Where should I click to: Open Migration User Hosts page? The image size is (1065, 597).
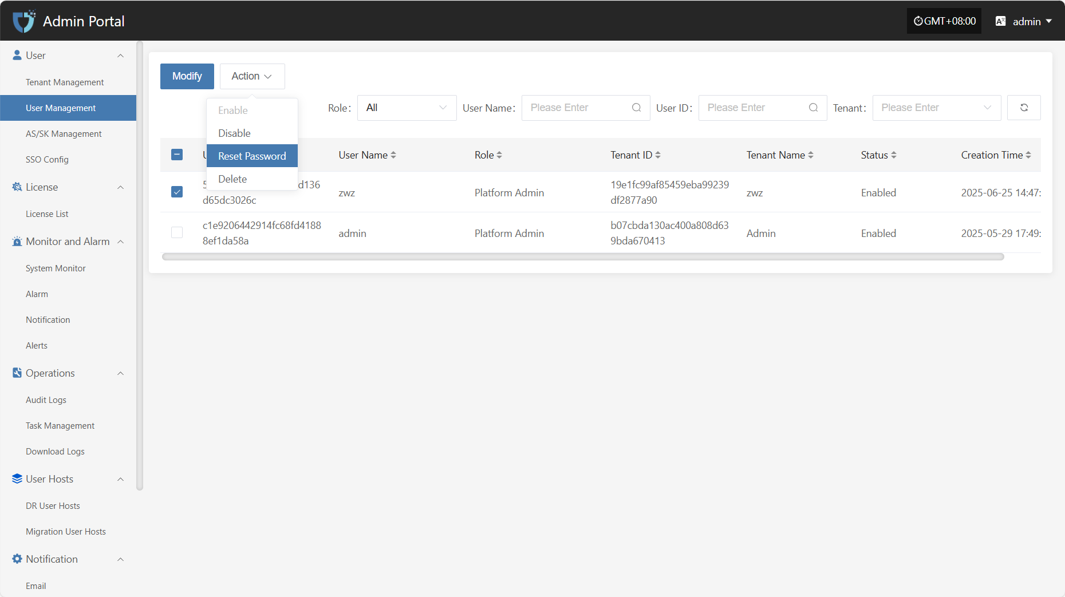pos(68,531)
